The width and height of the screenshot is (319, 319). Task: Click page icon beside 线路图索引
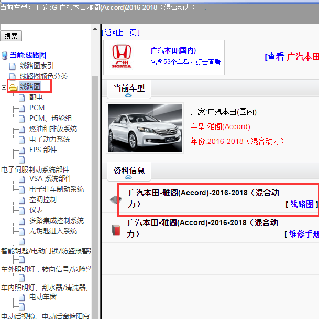pos(12,66)
